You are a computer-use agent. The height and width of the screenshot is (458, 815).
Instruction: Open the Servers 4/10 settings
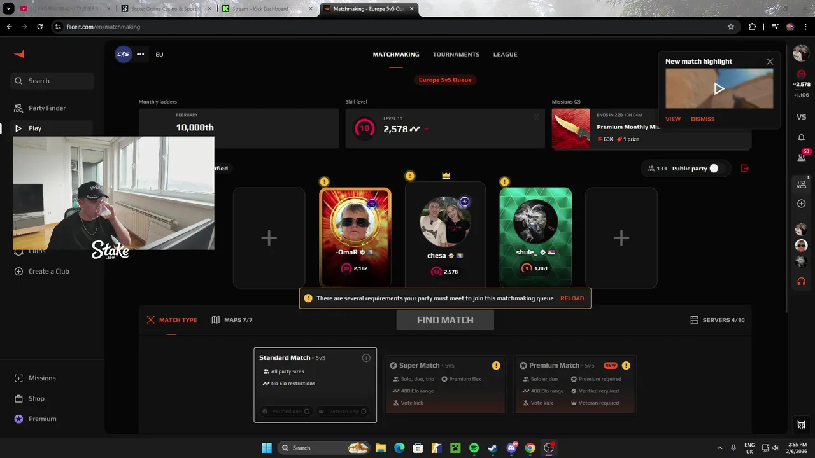[x=718, y=320]
